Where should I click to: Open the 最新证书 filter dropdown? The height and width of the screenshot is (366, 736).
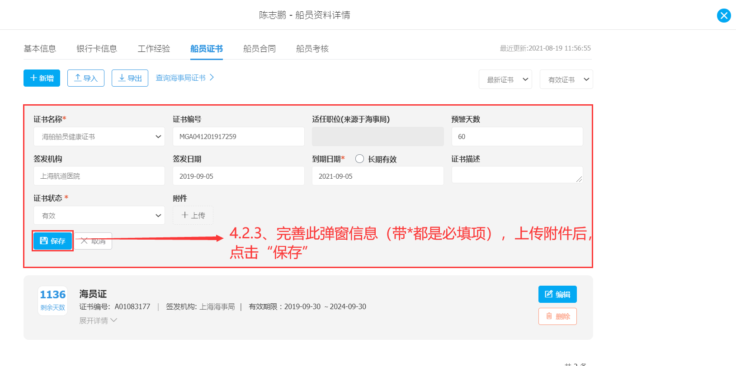[505, 79]
